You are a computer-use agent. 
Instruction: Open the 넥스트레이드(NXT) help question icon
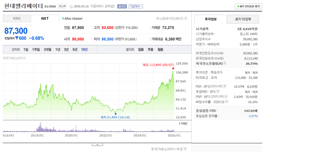pos(186,18)
